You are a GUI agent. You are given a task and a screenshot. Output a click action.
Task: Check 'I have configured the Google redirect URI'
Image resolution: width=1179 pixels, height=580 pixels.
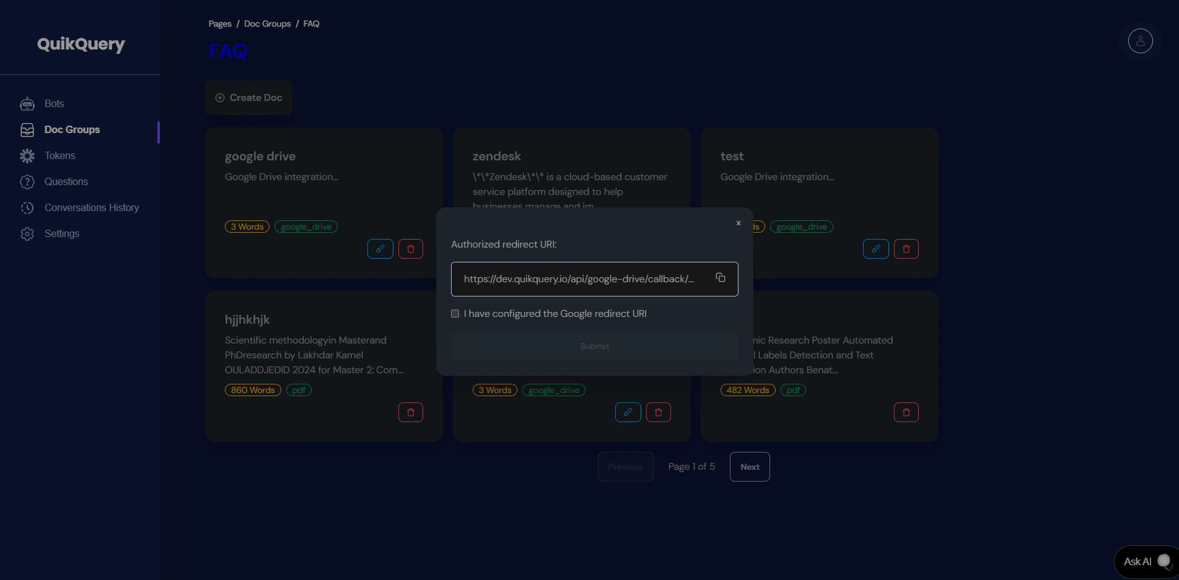tap(455, 314)
